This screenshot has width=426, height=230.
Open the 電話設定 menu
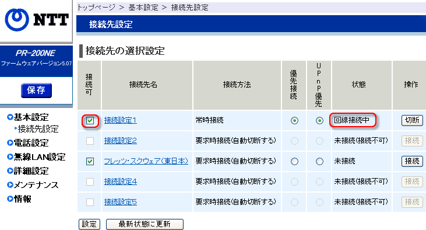31,142
